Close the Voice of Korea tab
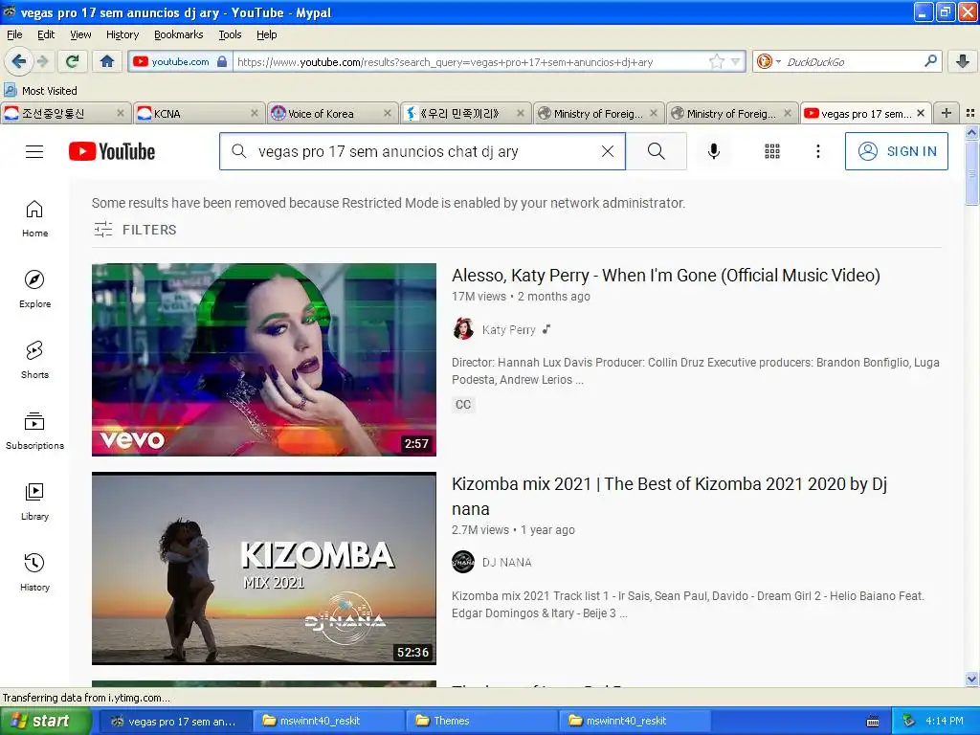The image size is (980, 735). click(x=388, y=113)
